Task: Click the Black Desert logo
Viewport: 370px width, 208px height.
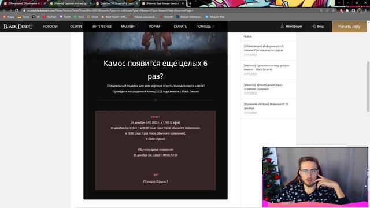Action: click(x=18, y=27)
